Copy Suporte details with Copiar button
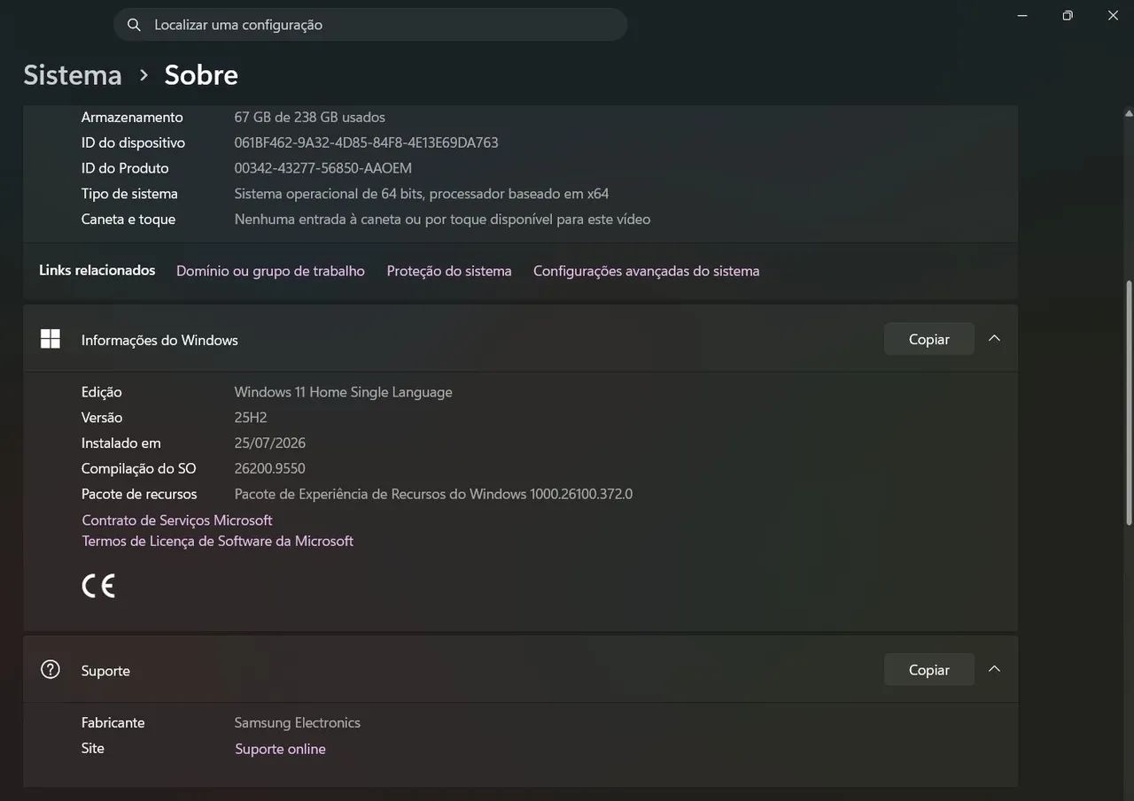The width and height of the screenshot is (1134, 801). pos(928,670)
